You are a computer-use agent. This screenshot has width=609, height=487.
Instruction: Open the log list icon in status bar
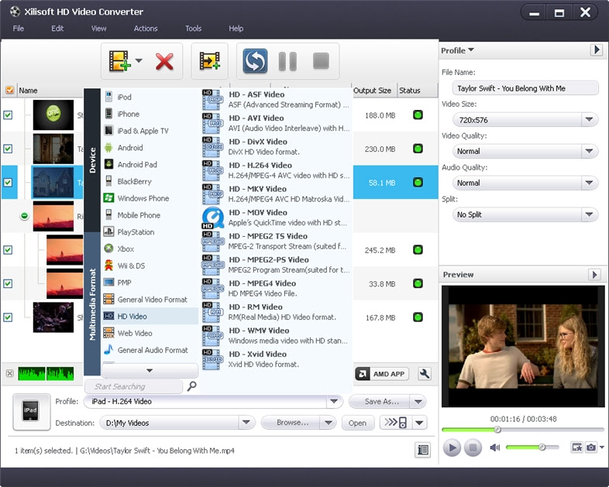[x=422, y=450]
